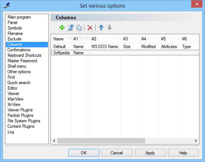Screen dimensions: 205x162
Task: Click the edit column set pencil icon
Action: pos(71,28)
